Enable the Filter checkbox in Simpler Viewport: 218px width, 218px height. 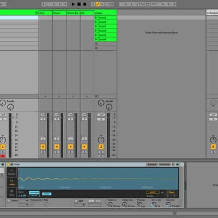coord(9,201)
